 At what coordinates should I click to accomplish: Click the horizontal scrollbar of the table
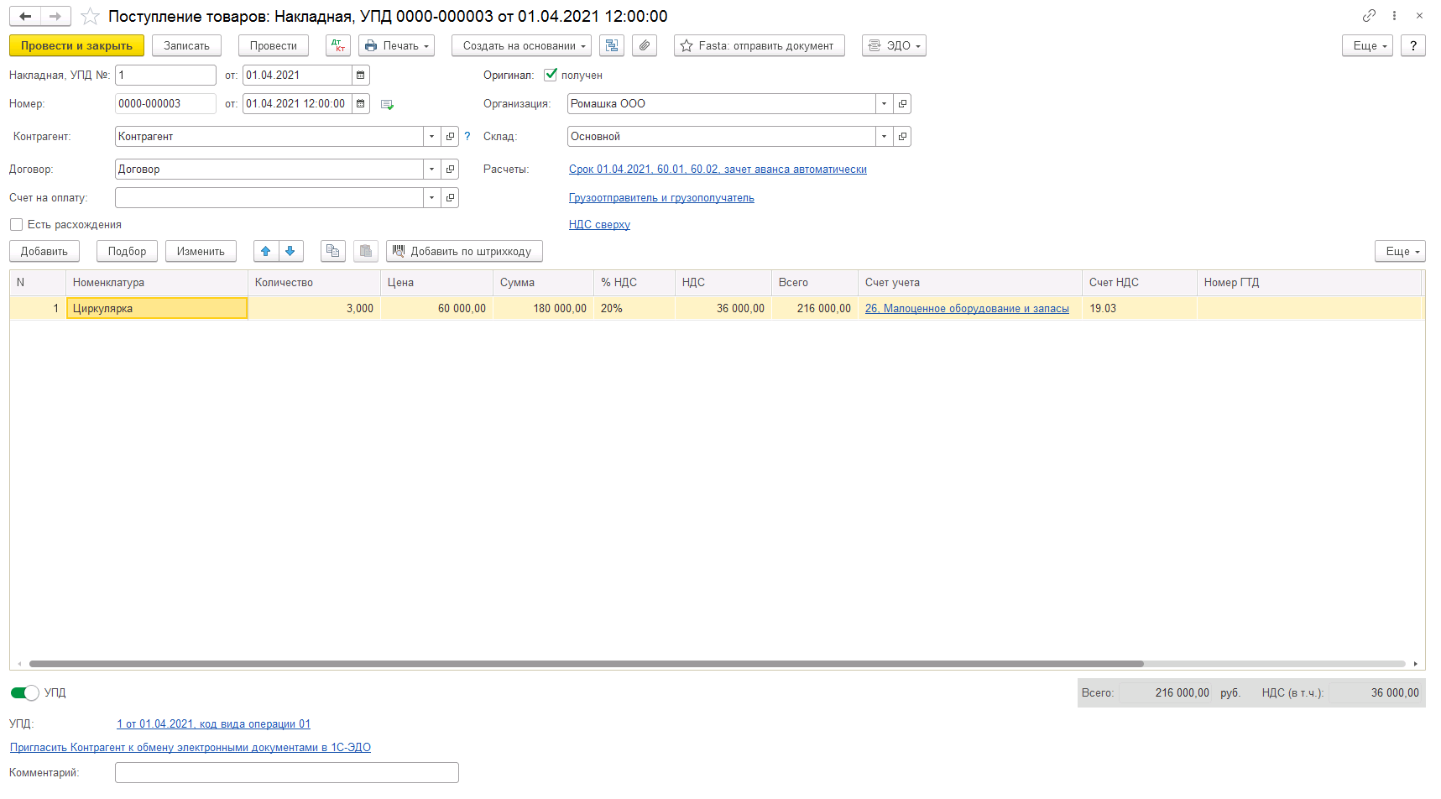click(x=586, y=664)
